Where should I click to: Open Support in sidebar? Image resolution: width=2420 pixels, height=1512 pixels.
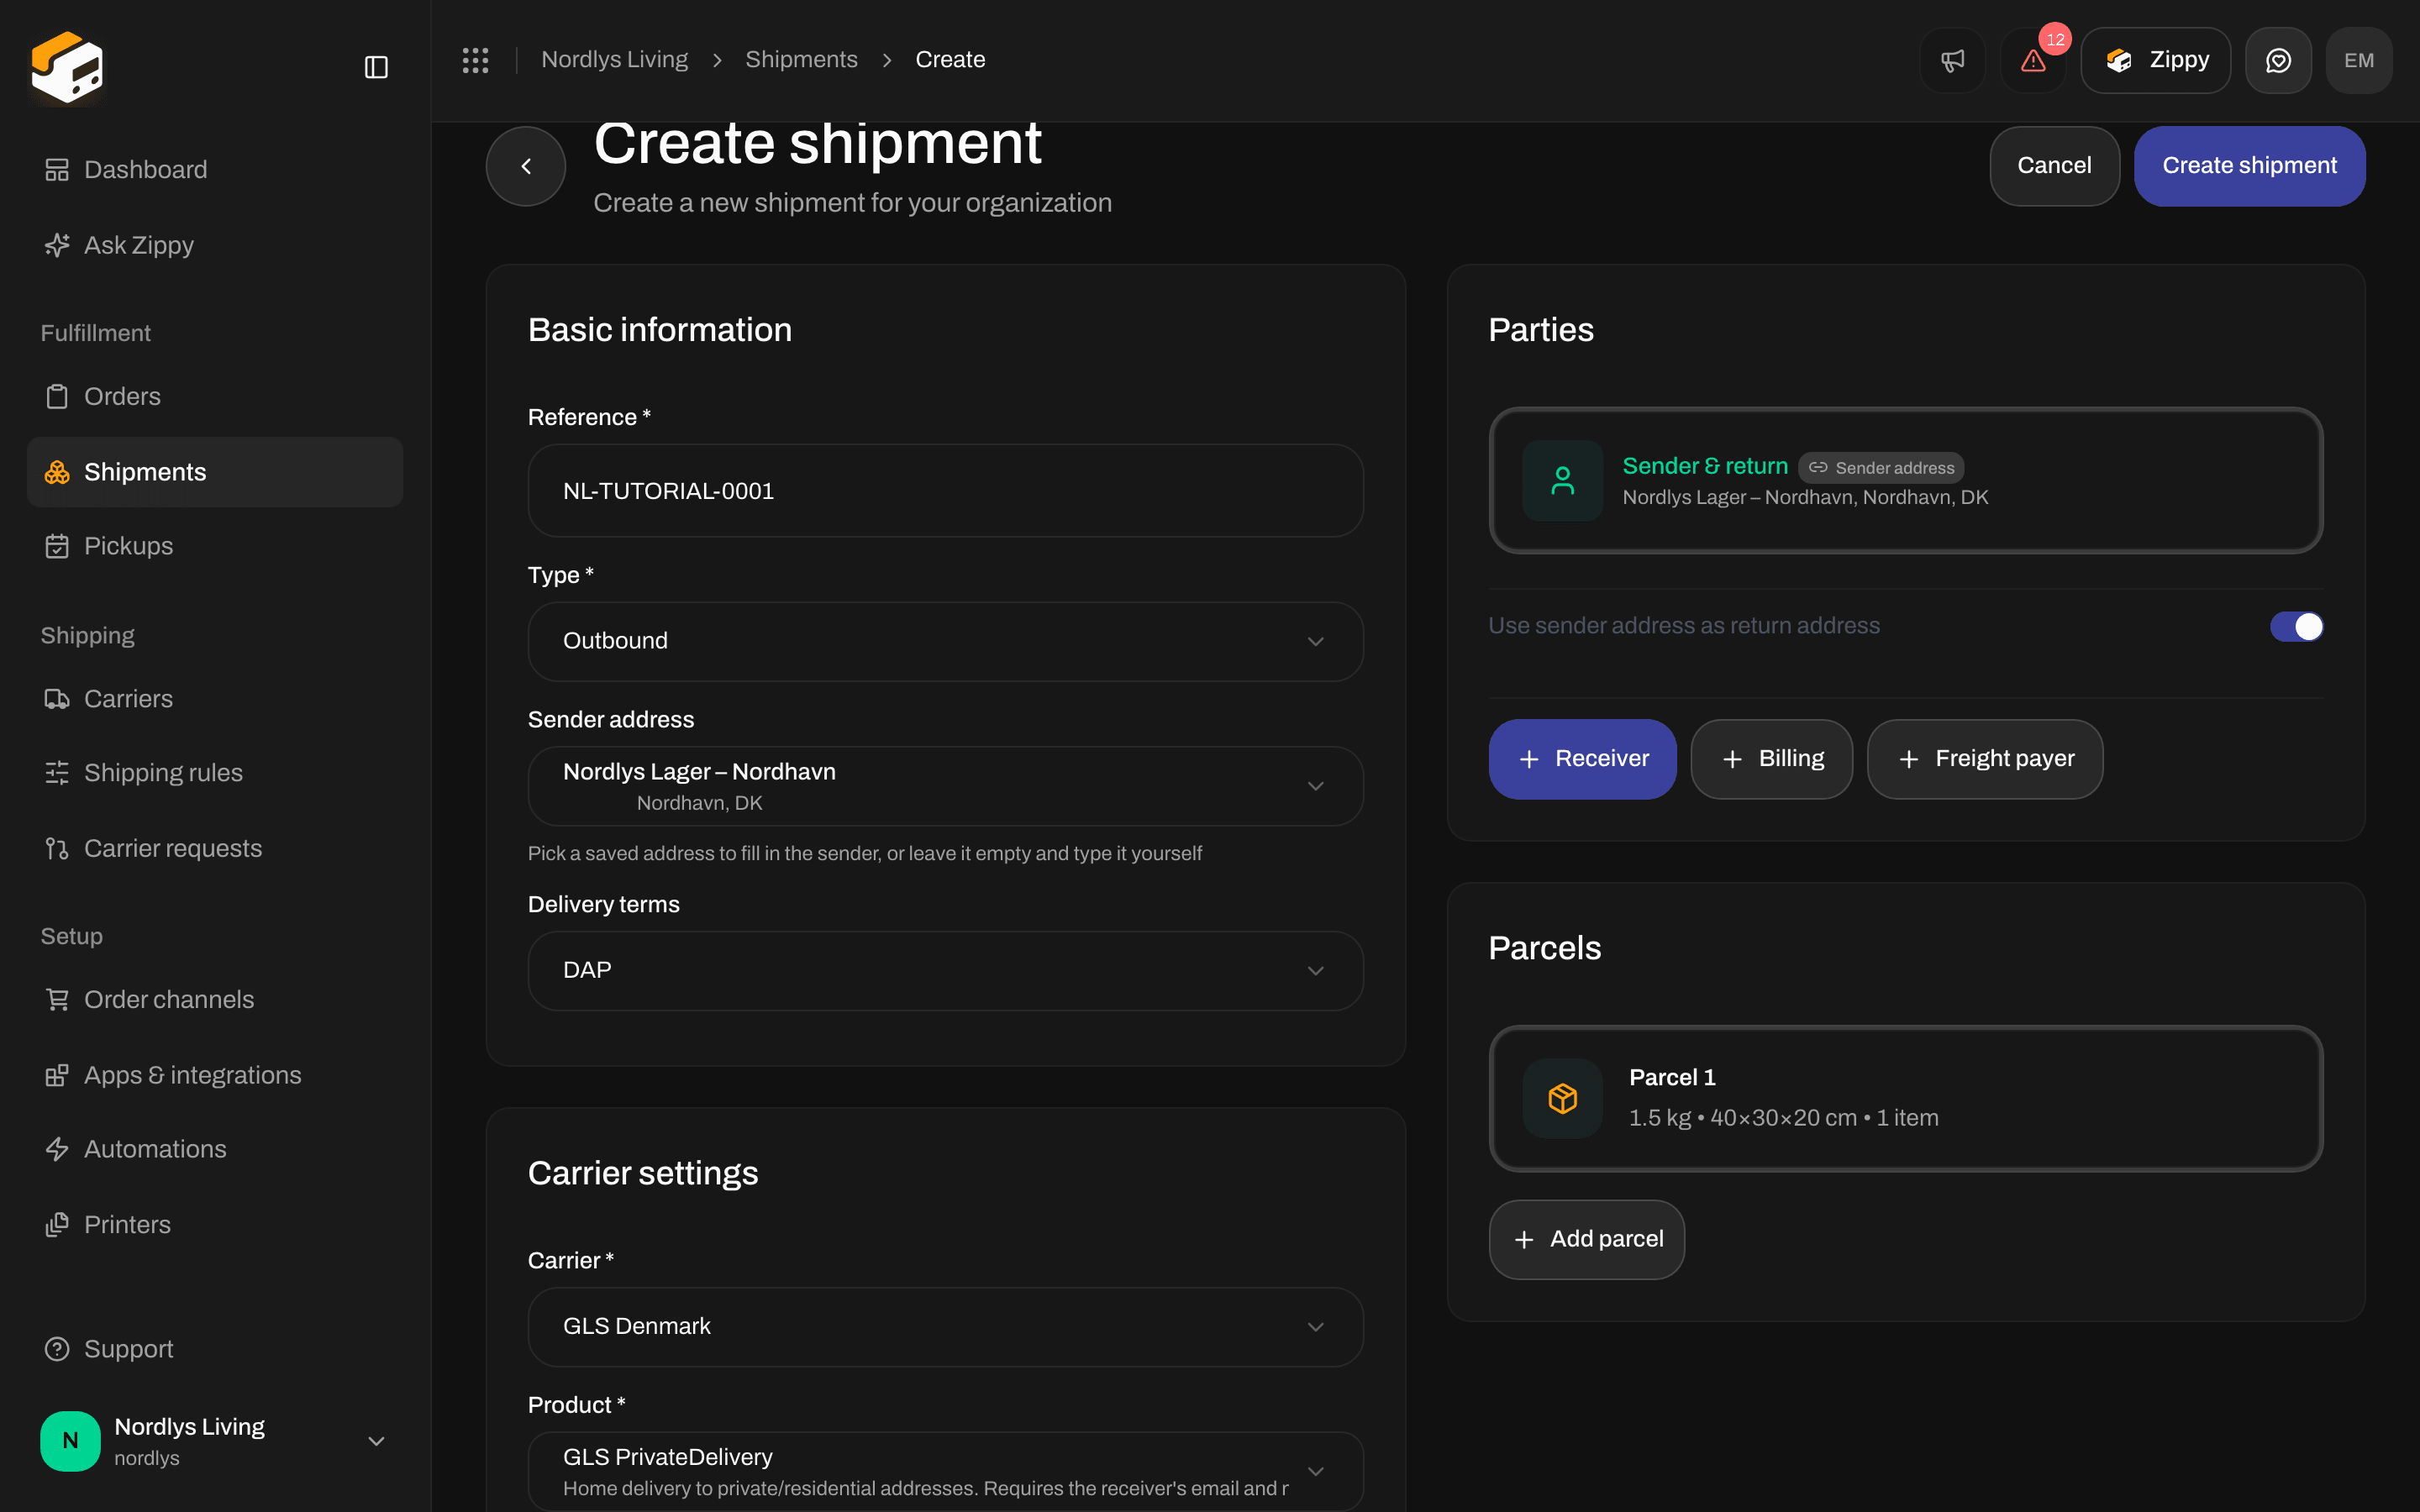coord(214,1349)
